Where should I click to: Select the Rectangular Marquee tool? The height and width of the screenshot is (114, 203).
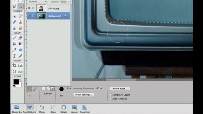[20, 1]
